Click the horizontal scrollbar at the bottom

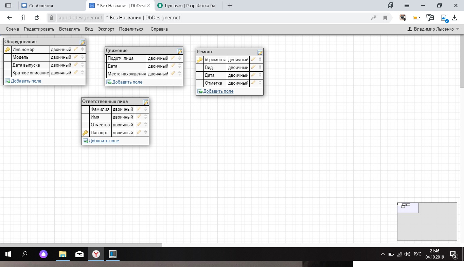81,245
